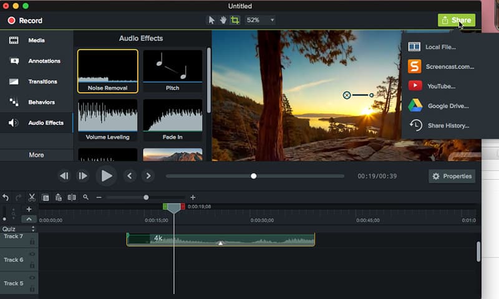Select the hand Pan tool
Screen dimensions: 499x299
point(223,21)
